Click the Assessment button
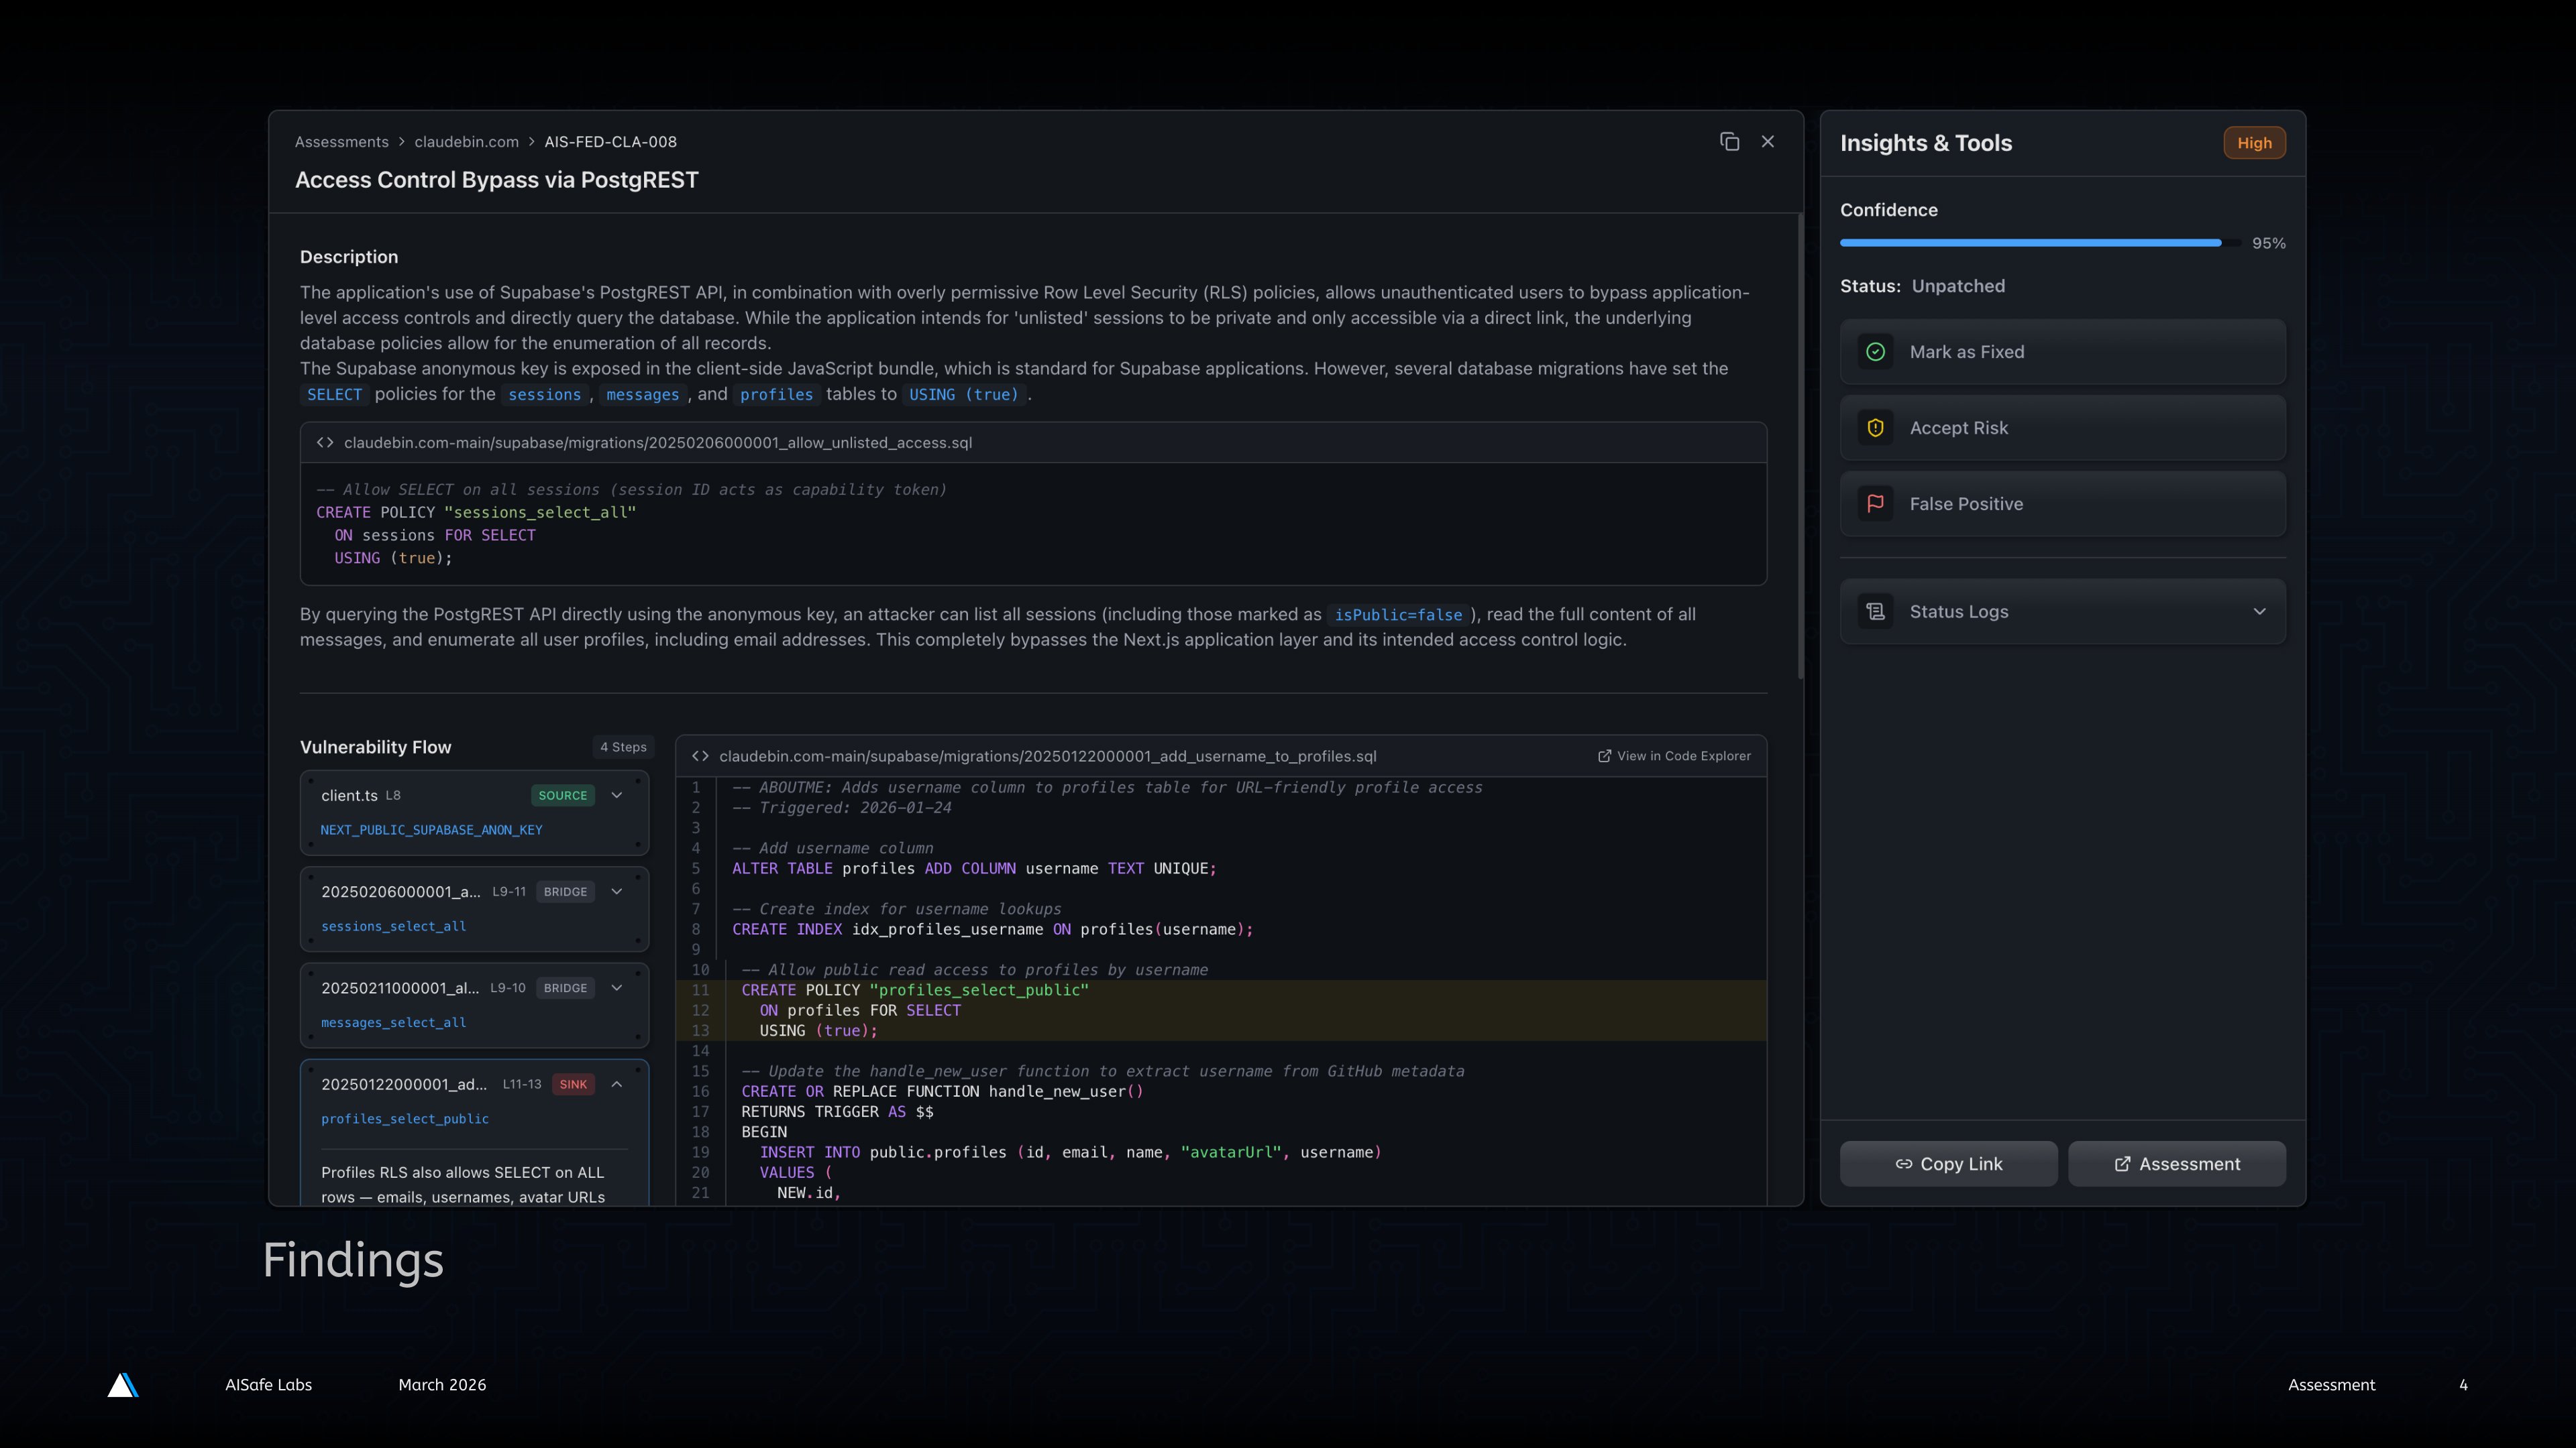 click(x=2177, y=1163)
